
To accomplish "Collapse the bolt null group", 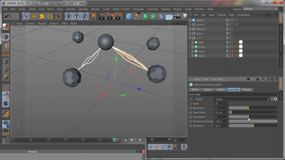I will (x=190, y=38).
